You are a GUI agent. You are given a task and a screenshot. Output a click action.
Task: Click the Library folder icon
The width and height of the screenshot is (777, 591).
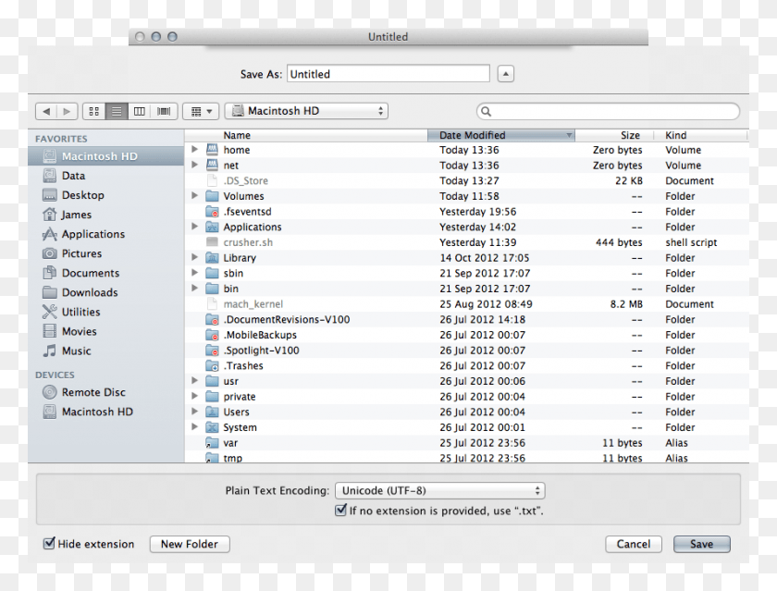click(212, 258)
